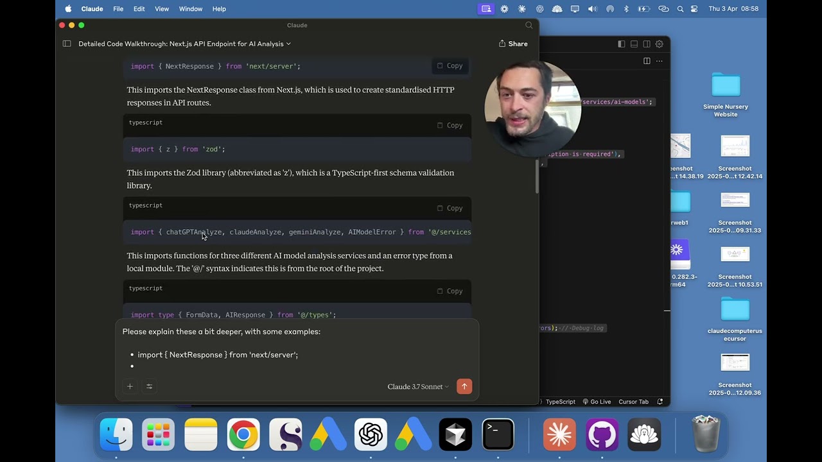The width and height of the screenshot is (822, 462).
Task: Open the File menu
Action: (118, 9)
